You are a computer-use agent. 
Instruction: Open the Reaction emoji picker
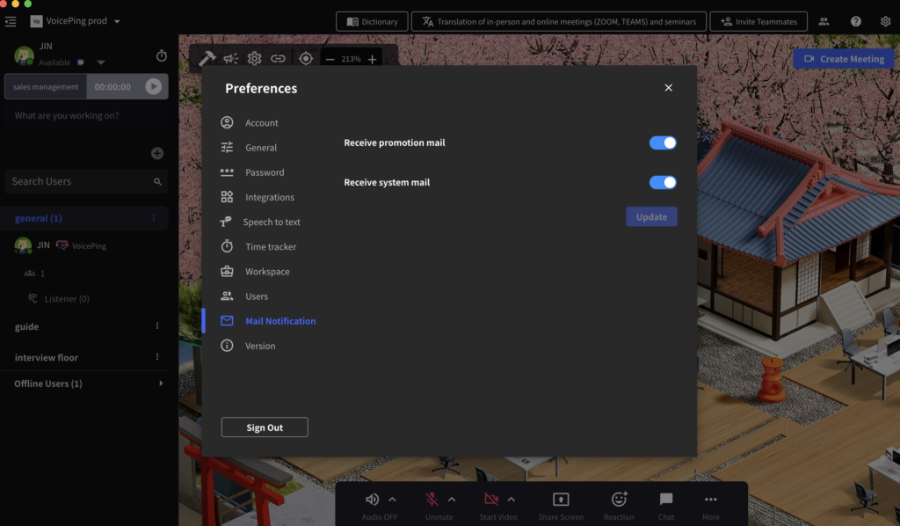pos(619,500)
